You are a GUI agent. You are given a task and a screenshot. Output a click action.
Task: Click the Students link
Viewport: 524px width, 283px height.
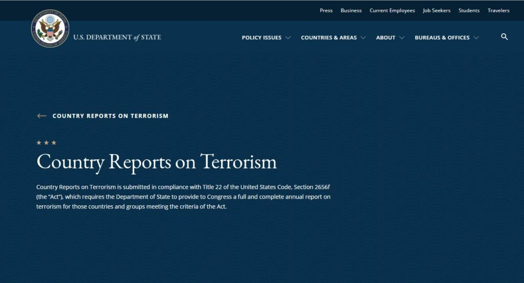point(469,10)
